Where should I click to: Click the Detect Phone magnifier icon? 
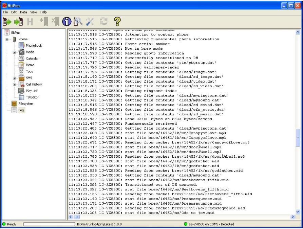[78, 22]
